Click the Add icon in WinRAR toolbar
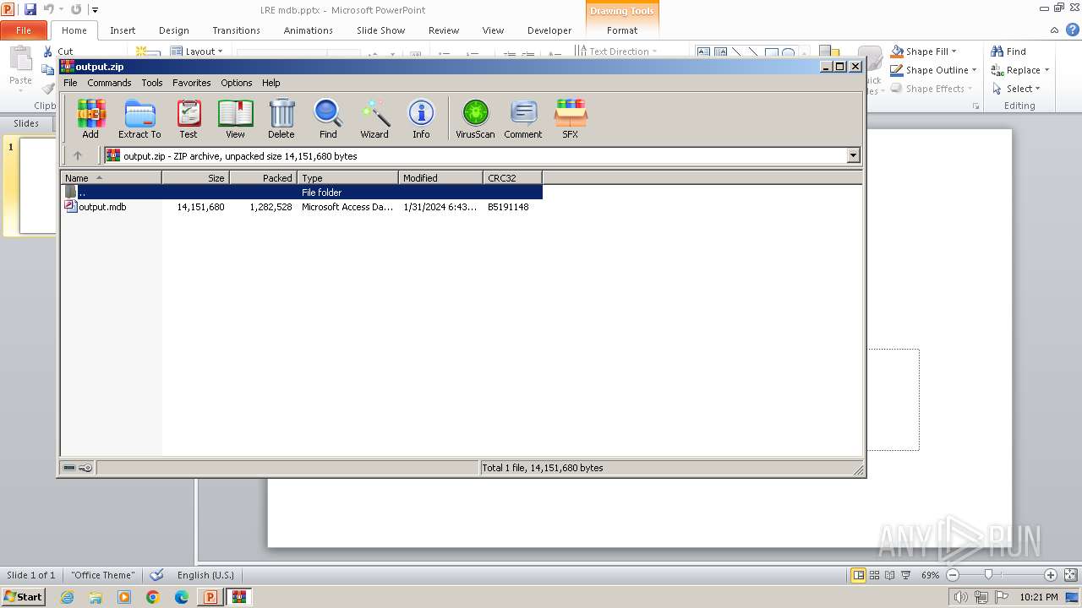 coord(90,119)
